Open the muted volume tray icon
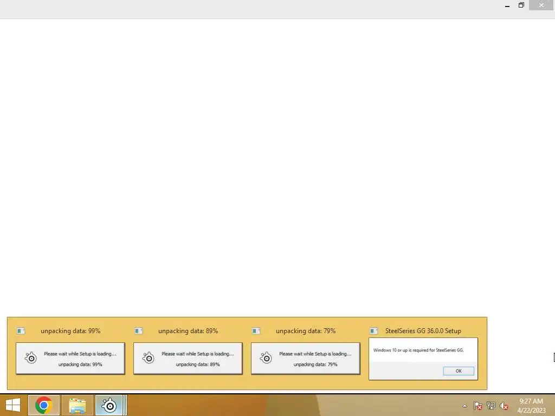 [x=504, y=406]
